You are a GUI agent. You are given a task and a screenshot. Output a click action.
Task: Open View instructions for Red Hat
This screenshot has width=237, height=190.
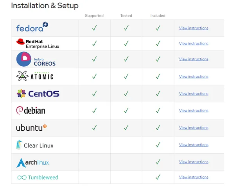194,44
